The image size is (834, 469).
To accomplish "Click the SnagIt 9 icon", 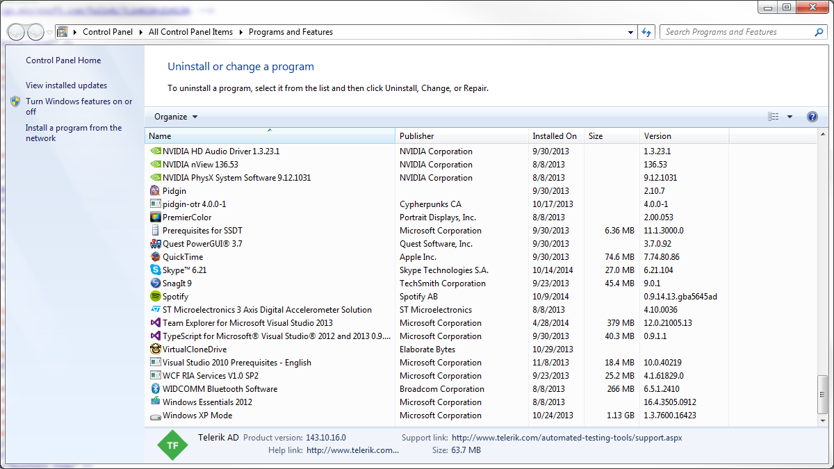I will (x=156, y=283).
